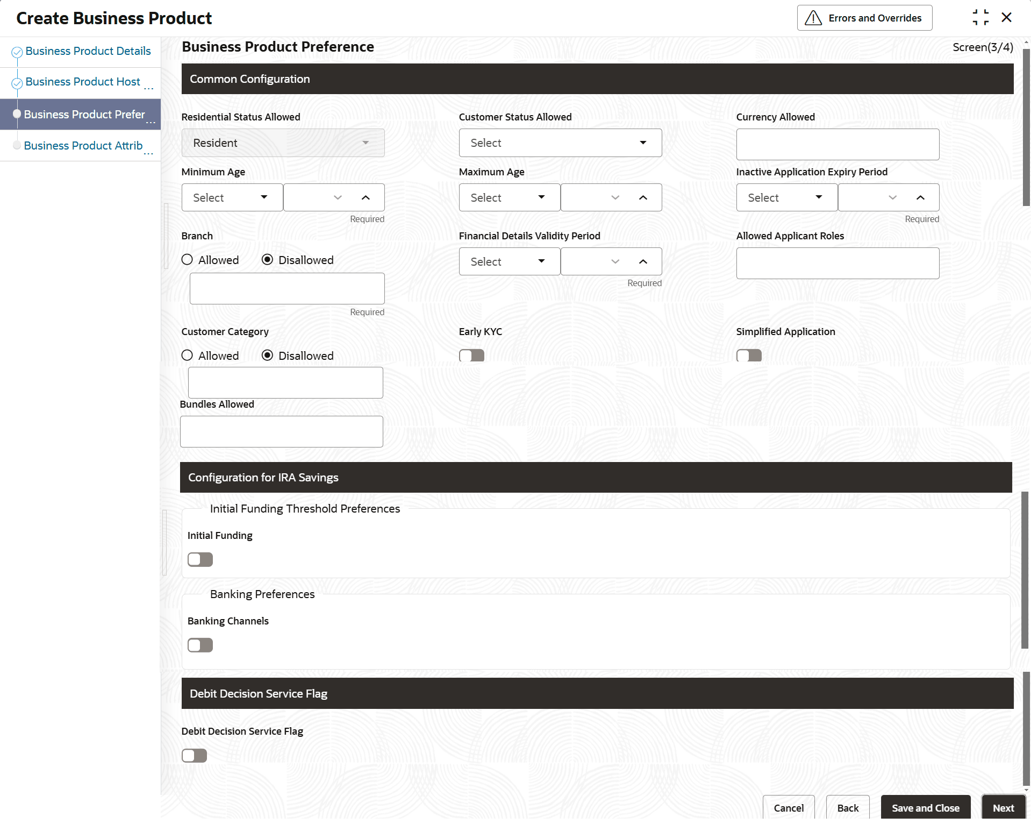Click the Business Product Details completed step icon
This screenshot has width=1031, height=824.
coord(17,52)
